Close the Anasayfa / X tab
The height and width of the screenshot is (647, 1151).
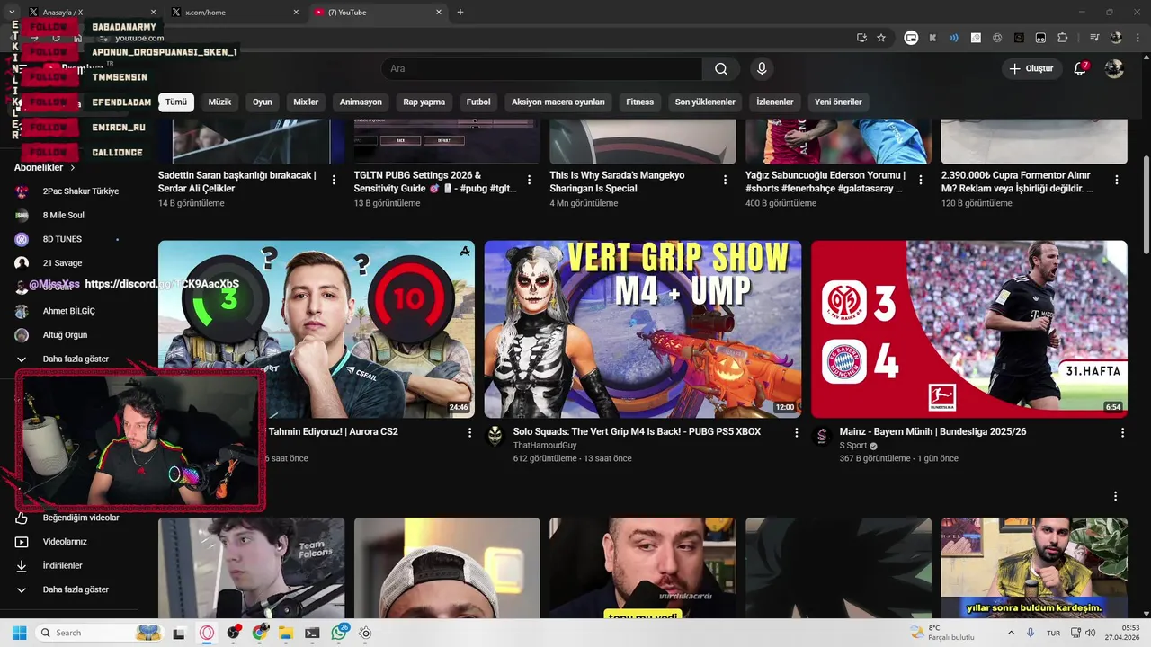[x=153, y=13]
